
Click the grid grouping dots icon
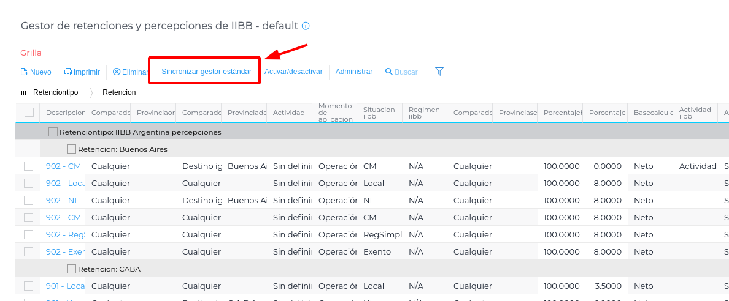[23, 92]
